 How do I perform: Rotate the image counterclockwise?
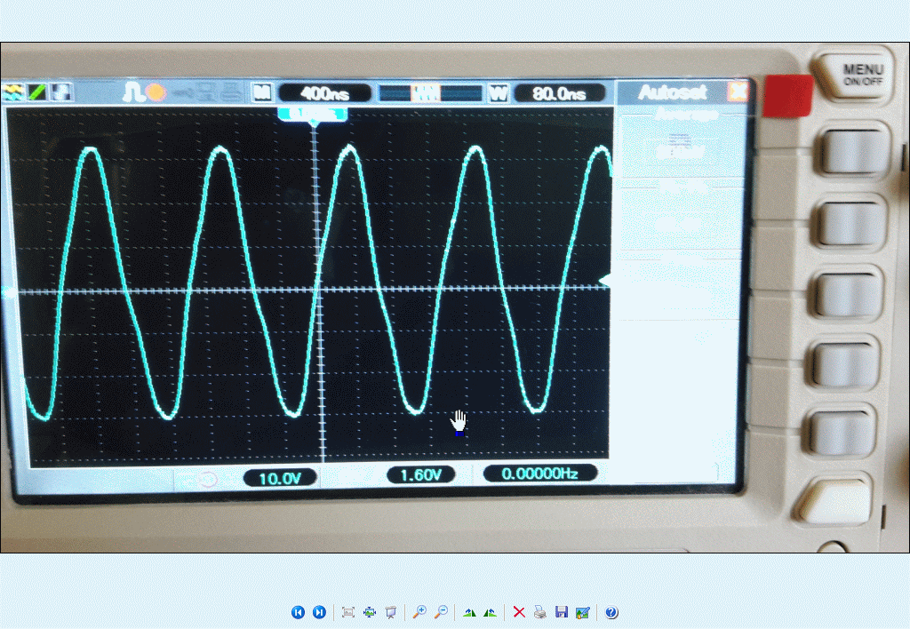[490, 612]
